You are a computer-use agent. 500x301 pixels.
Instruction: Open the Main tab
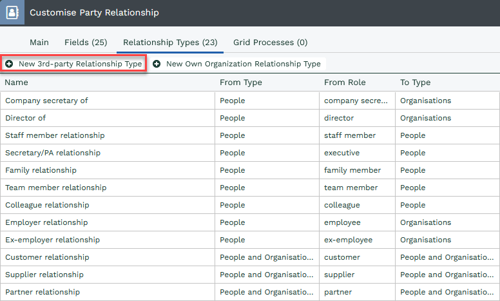click(39, 43)
